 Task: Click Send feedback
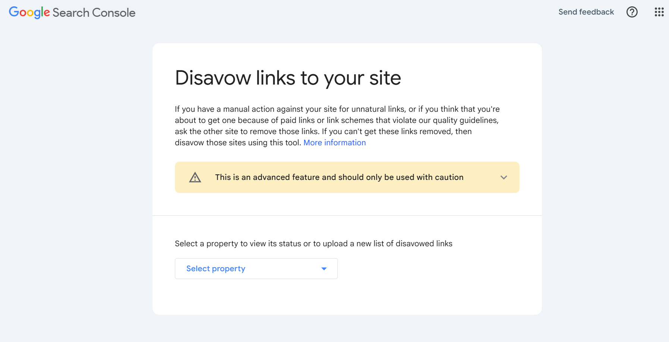point(586,12)
